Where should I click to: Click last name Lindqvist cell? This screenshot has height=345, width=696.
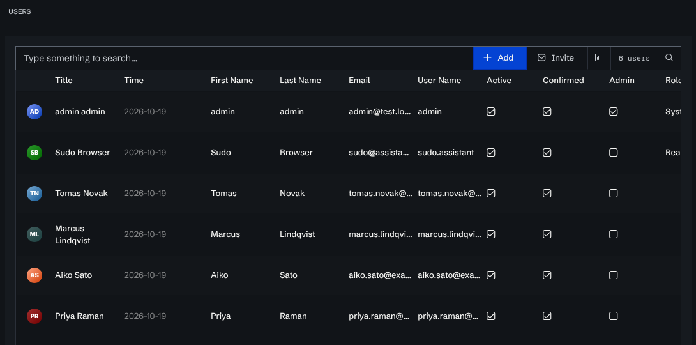click(298, 234)
